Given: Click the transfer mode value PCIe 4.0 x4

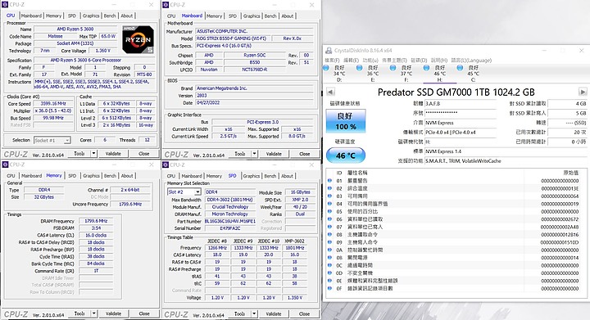Looking at the screenshot, I should coord(461,133).
